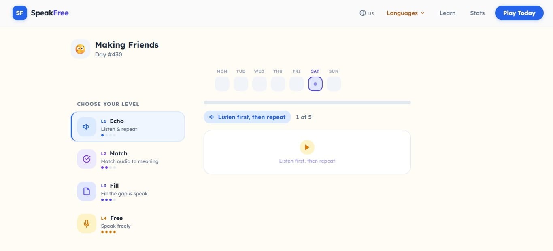Image resolution: width=553 pixels, height=251 pixels.
Task: Go to the Learn page
Action: coord(447,13)
